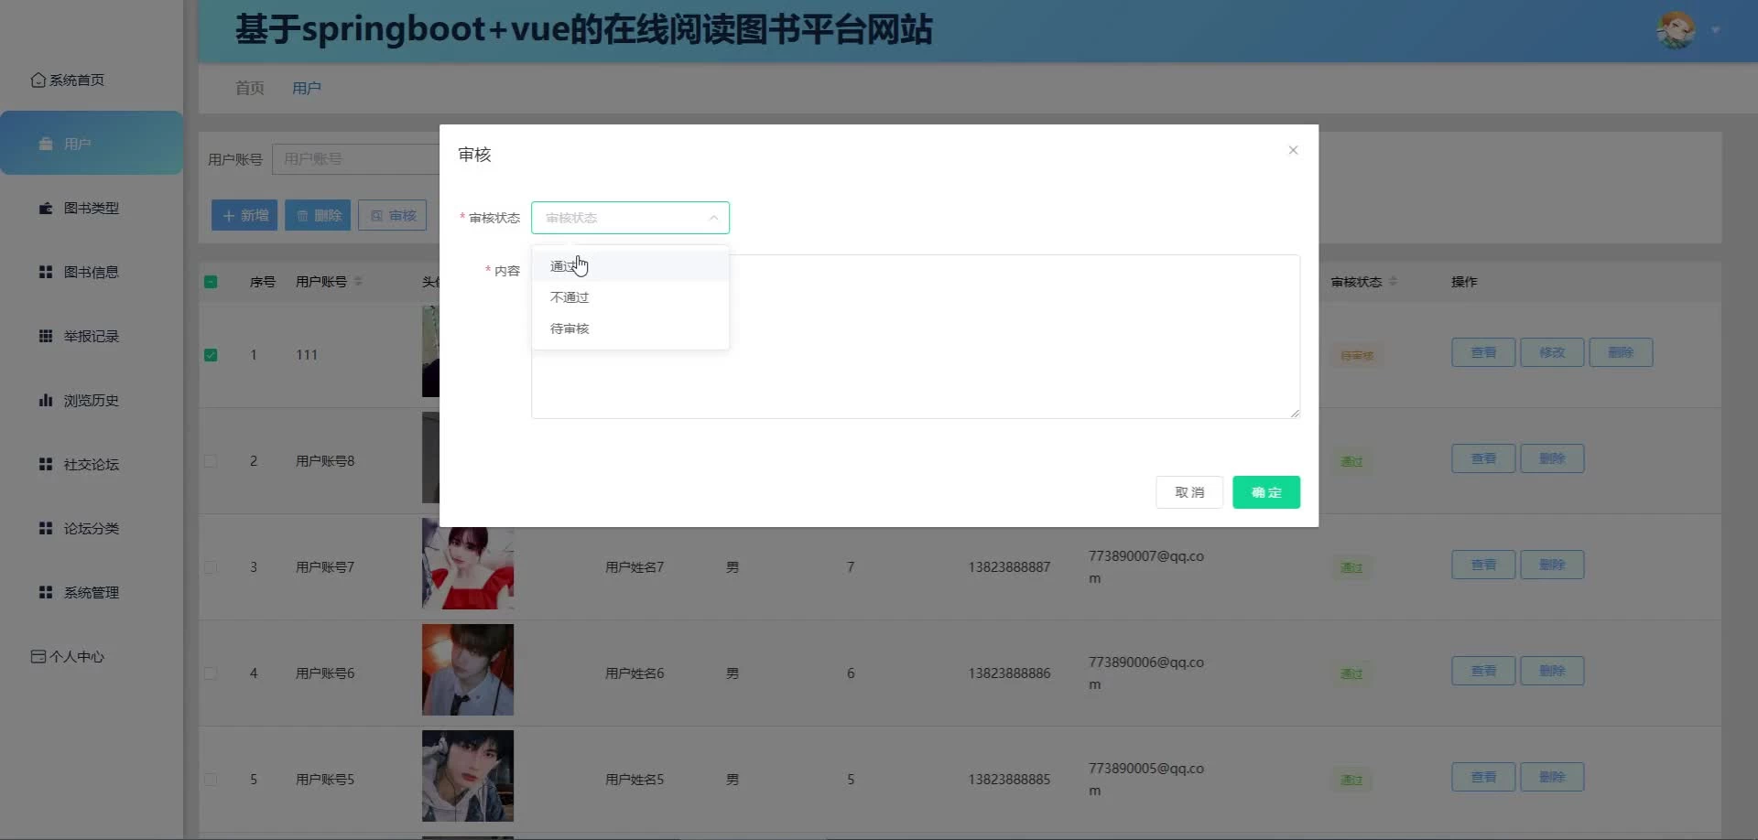Click 查看 for row 111
Screen dimensions: 1758x840
1483,352
